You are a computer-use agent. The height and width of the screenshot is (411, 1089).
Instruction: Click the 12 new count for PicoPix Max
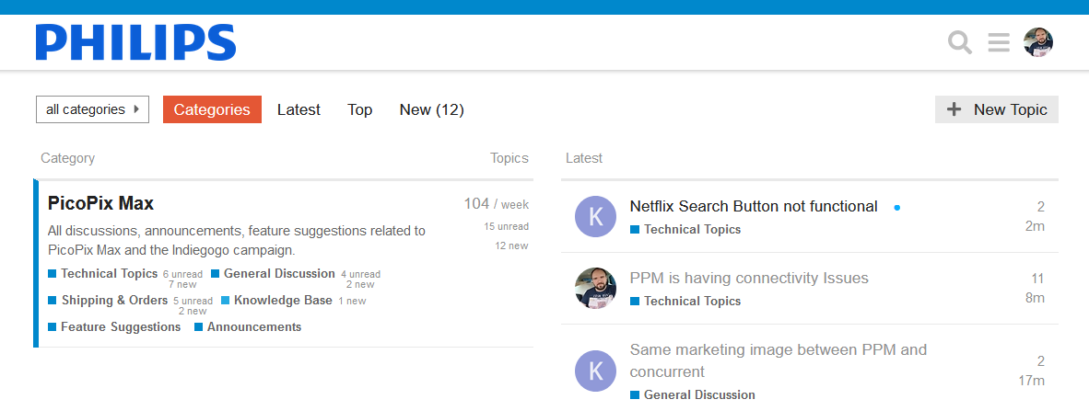pos(511,245)
